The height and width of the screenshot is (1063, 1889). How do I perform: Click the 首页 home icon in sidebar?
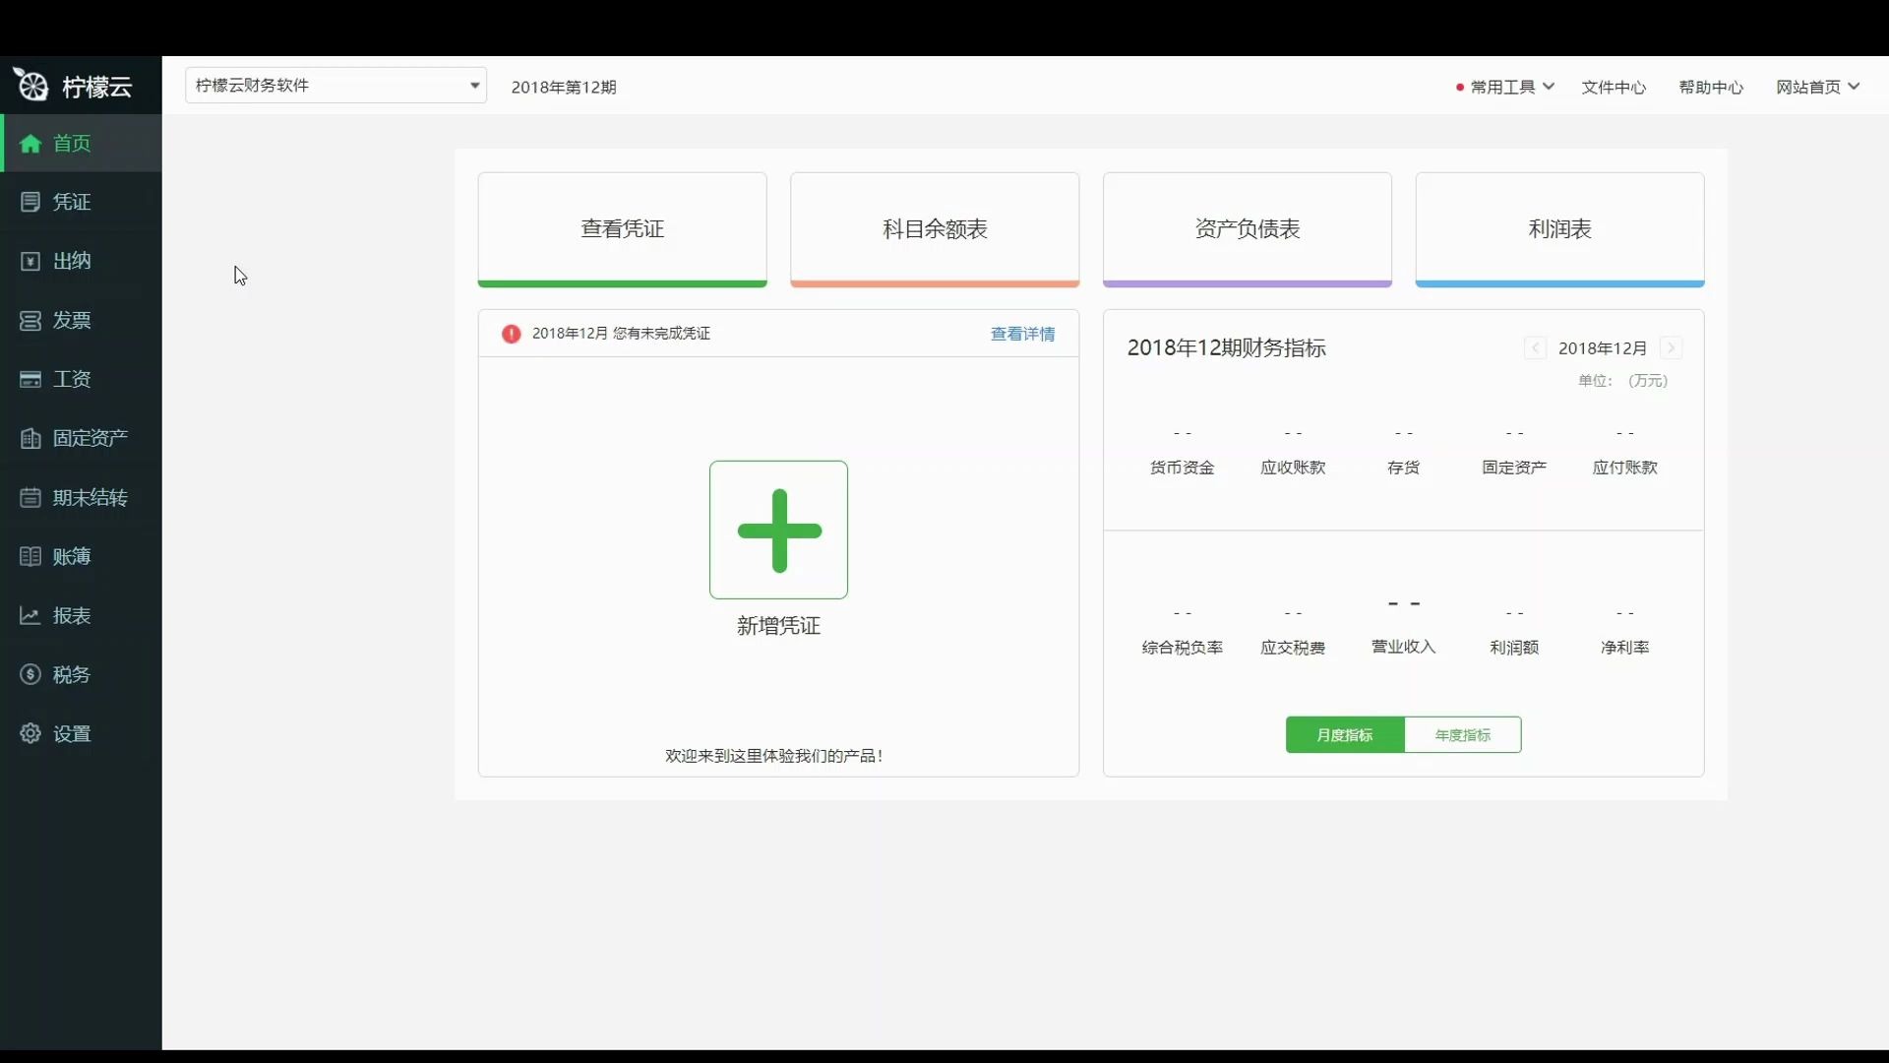click(30, 144)
